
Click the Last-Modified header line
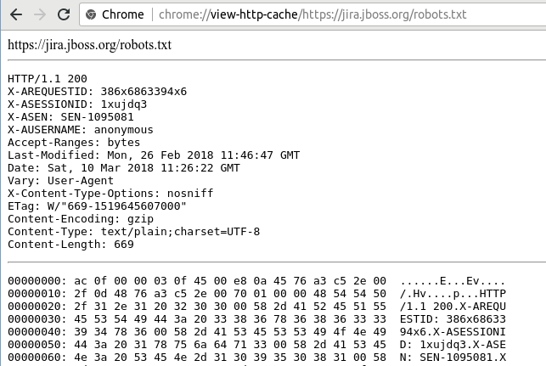click(x=154, y=155)
